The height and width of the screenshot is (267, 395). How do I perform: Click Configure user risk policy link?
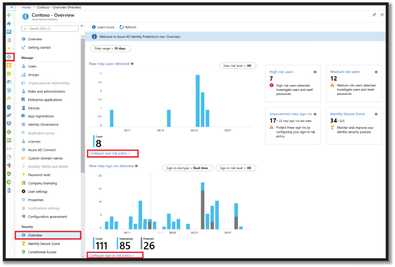pos(109,154)
